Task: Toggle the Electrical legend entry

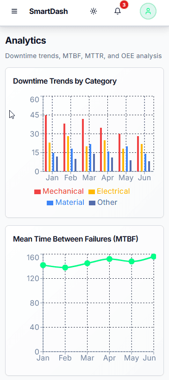Action: click(x=109, y=191)
